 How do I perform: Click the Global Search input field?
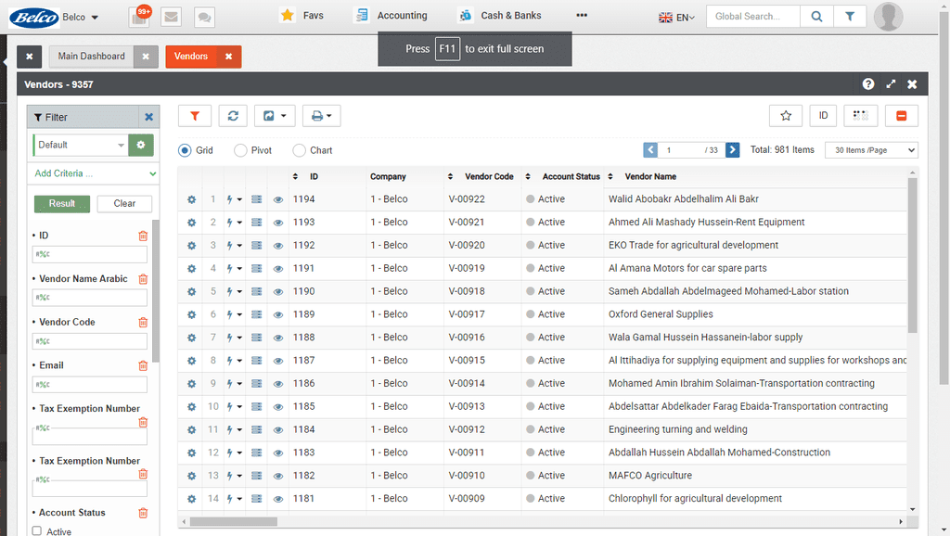click(753, 17)
